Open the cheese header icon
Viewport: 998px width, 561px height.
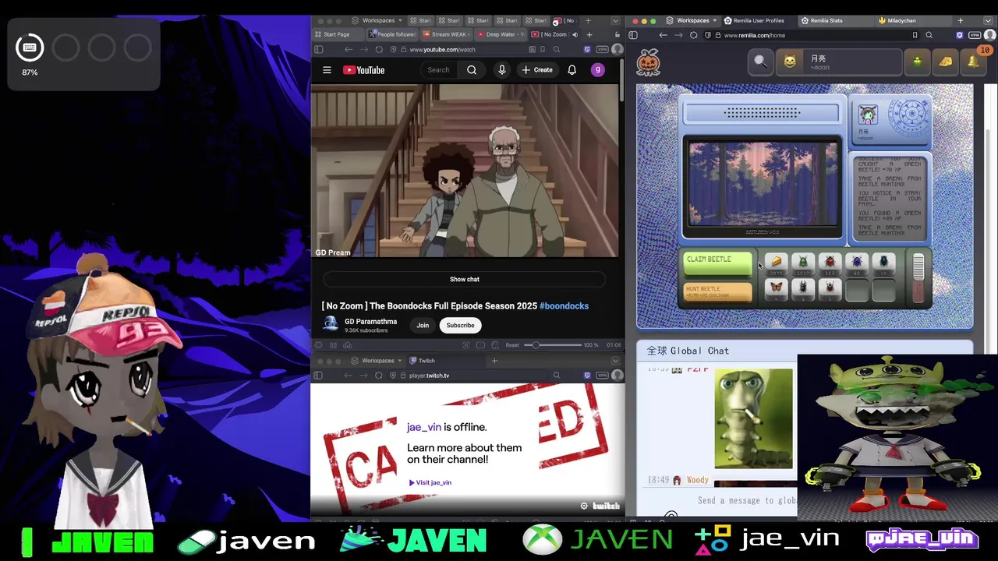[x=946, y=62]
